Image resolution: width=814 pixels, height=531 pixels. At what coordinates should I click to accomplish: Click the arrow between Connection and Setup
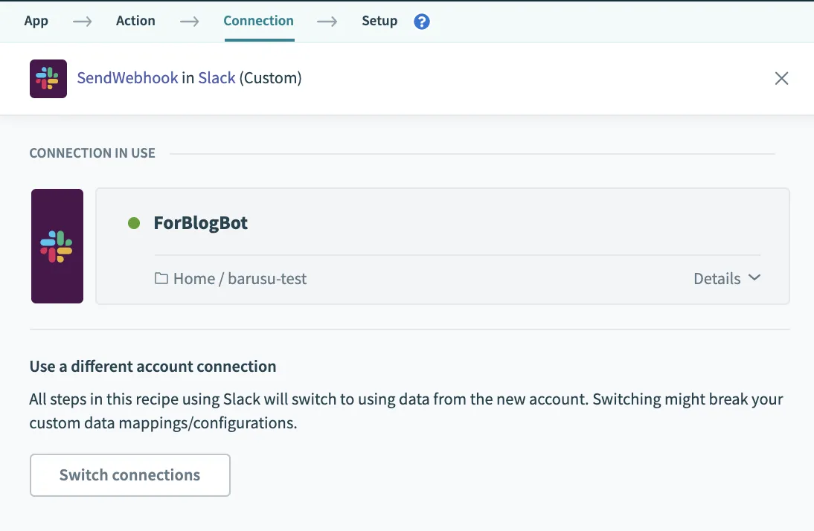pyautogui.click(x=327, y=22)
